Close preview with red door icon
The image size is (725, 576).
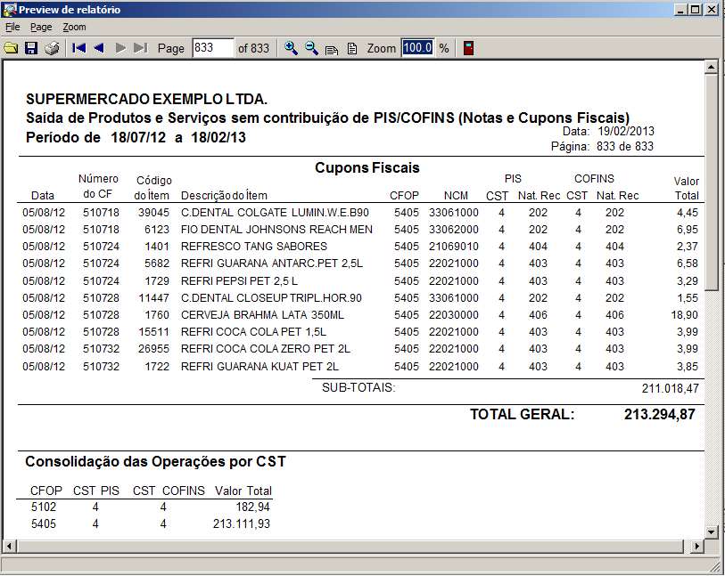coord(468,48)
